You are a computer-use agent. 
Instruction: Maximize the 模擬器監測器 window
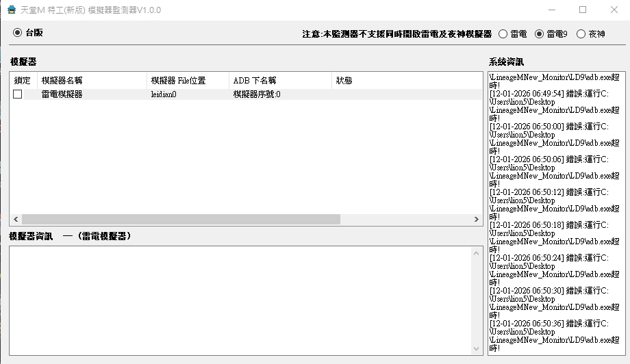pyautogui.click(x=583, y=10)
